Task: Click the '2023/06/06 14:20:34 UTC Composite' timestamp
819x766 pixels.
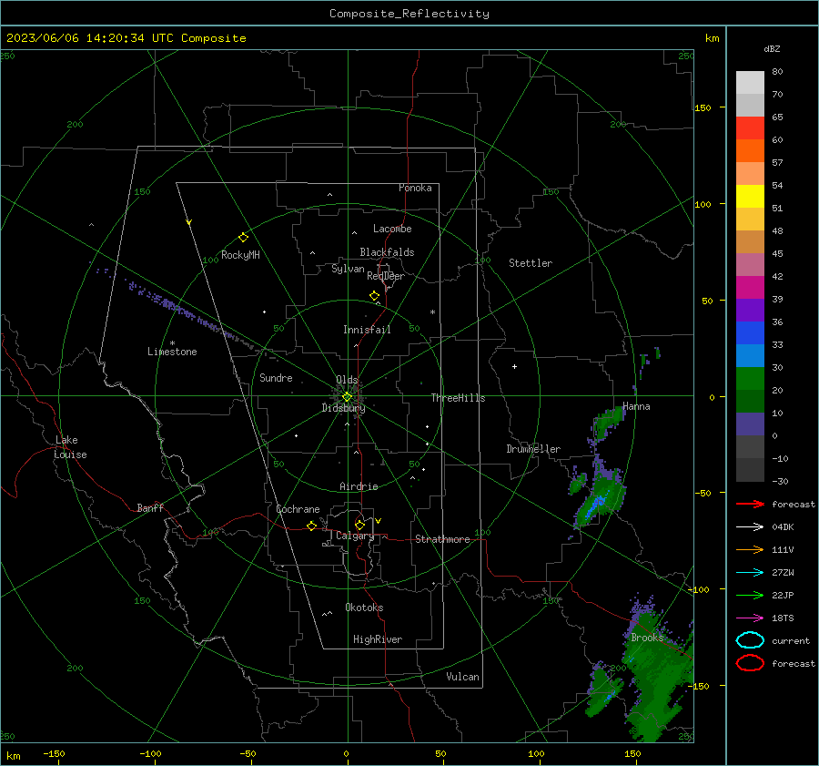Action: pos(126,38)
